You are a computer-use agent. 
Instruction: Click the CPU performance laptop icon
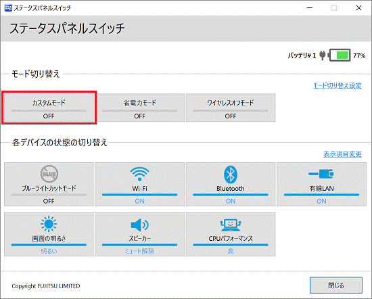(231, 225)
